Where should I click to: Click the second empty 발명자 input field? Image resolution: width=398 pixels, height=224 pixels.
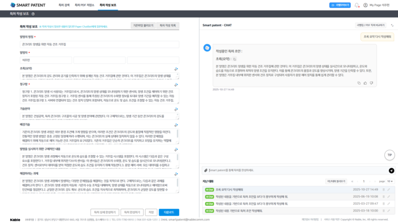100,60
